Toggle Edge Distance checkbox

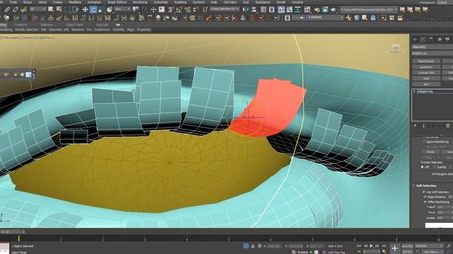click(x=425, y=197)
